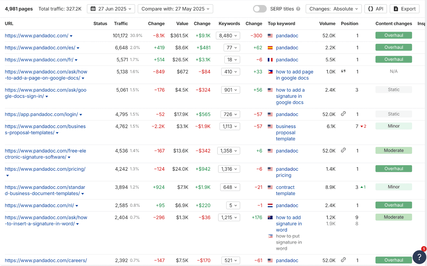Click the Spain flag icon in /es/ row

pos(270,48)
